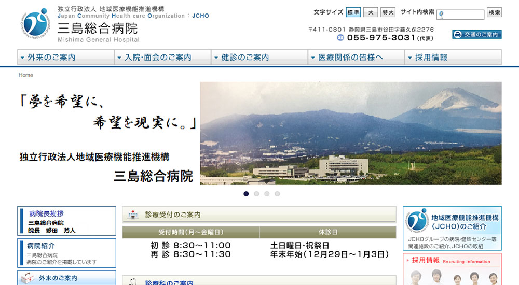Click the 検索 search button
519x285 pixels.
tap(494, 12)
